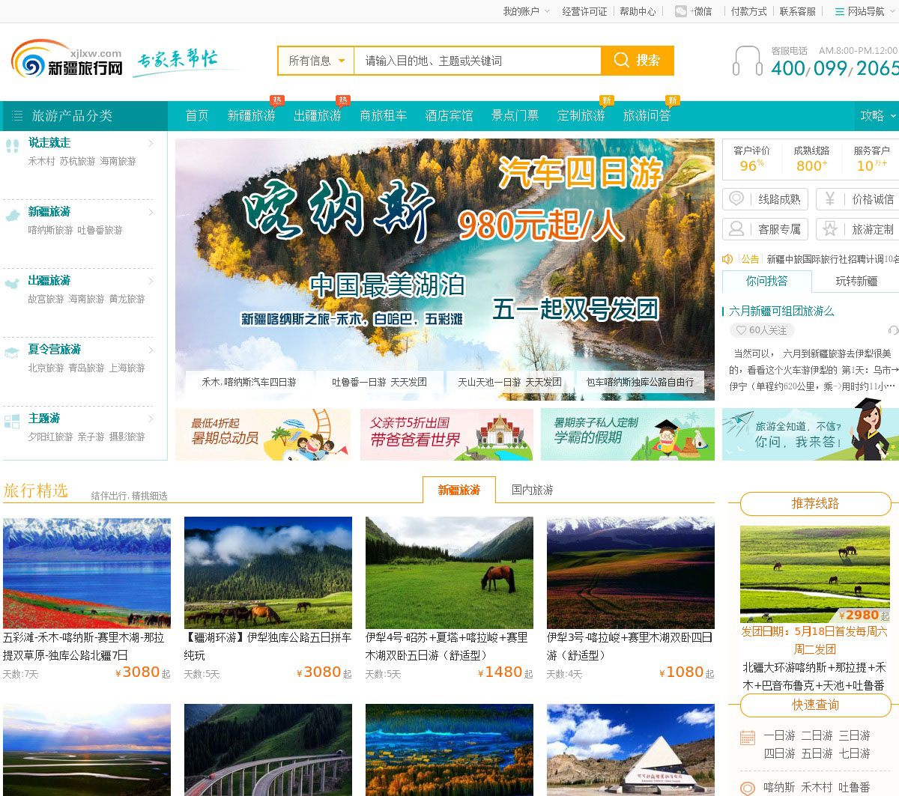The width and height of the screenshot is (899, 796).
Task: Open the 帮助中心 link
Action: click(638, 11)
